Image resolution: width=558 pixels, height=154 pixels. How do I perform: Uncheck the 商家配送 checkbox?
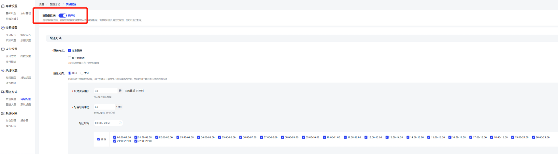pos(69,51)
